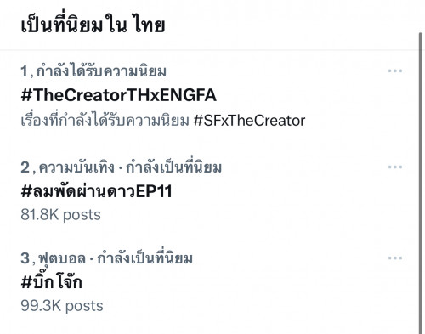Open more options for #บิ๊กโจ๊ก trend
Screen dimensions: 425x334
click(395, 258)
